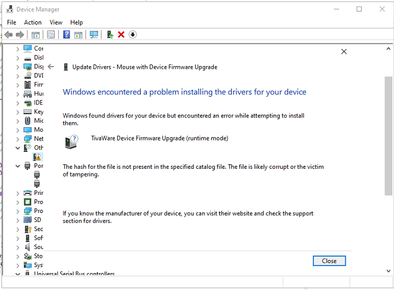The width and height of the screenshot is (394, 290).
Task: Click the Print queues category icon
Action: tap(27, 193)
